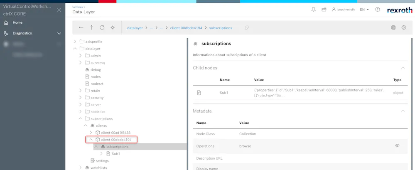This screenshot has height=170, width=415.
Task: Select the settings tree item
Action: [102, 161]
